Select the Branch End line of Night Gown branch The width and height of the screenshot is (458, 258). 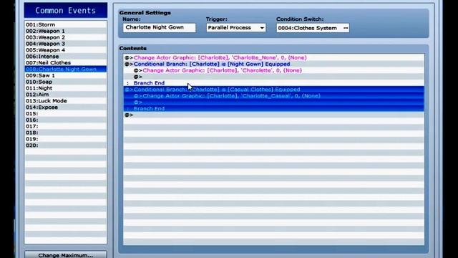273,83
